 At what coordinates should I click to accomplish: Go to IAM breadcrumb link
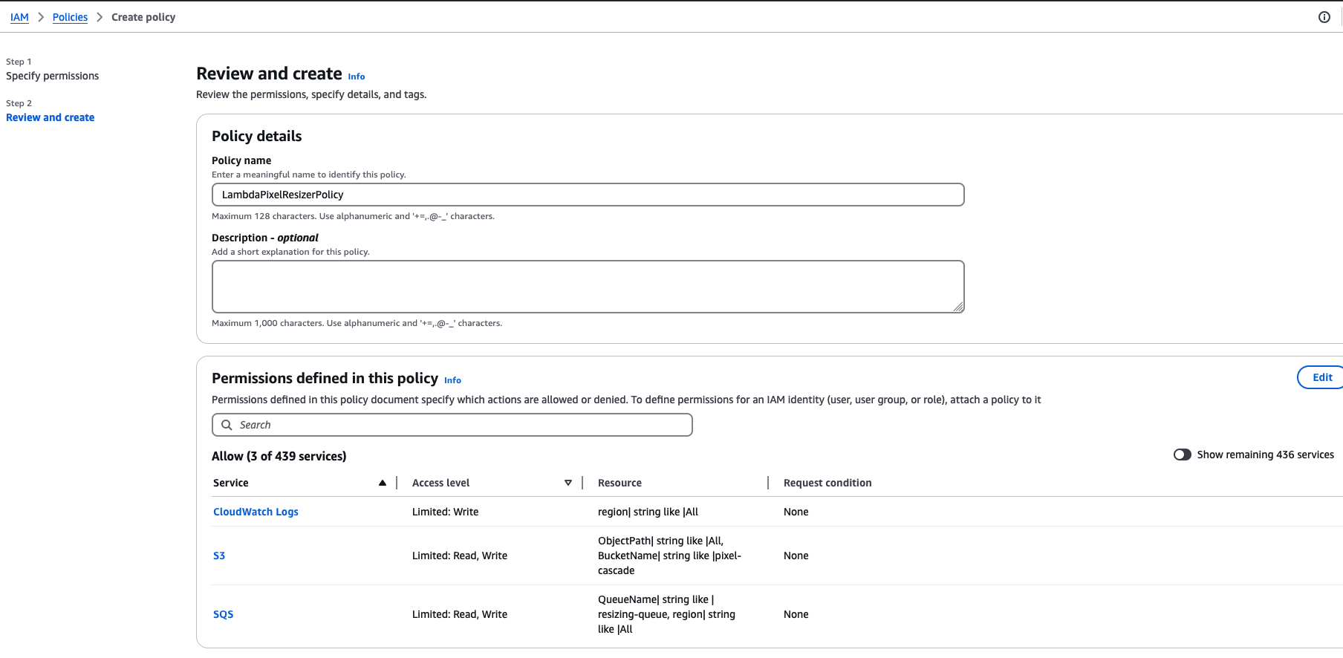(19, 17)
